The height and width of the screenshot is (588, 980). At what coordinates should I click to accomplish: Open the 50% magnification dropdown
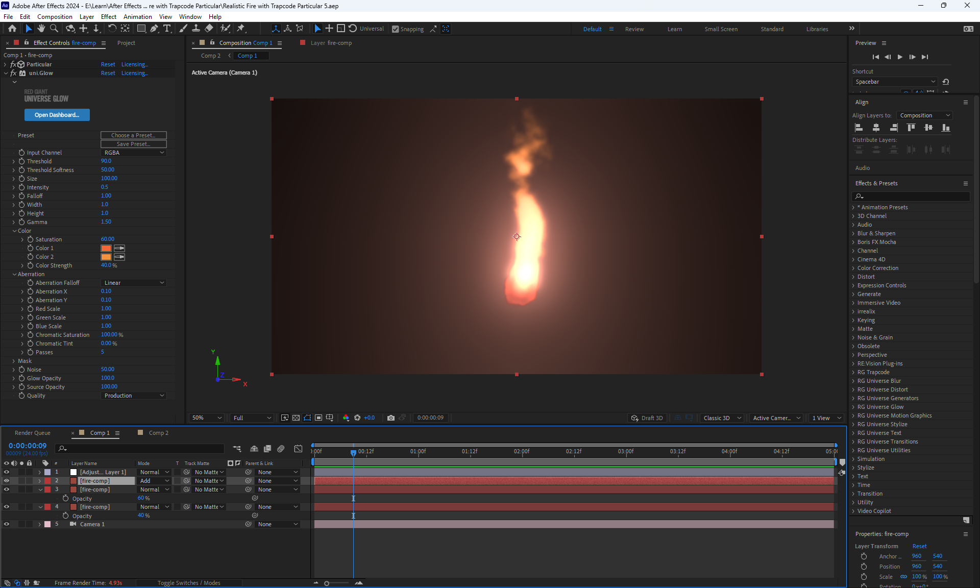coord(207,418)
